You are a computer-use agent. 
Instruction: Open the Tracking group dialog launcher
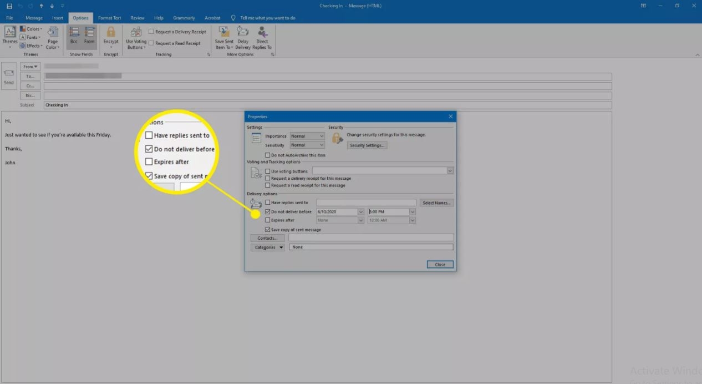point(208,54)
